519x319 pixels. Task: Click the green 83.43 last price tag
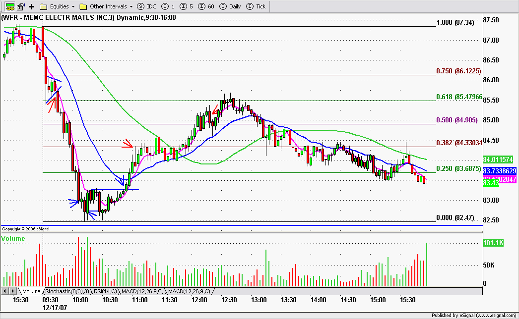tap(491, 183)
